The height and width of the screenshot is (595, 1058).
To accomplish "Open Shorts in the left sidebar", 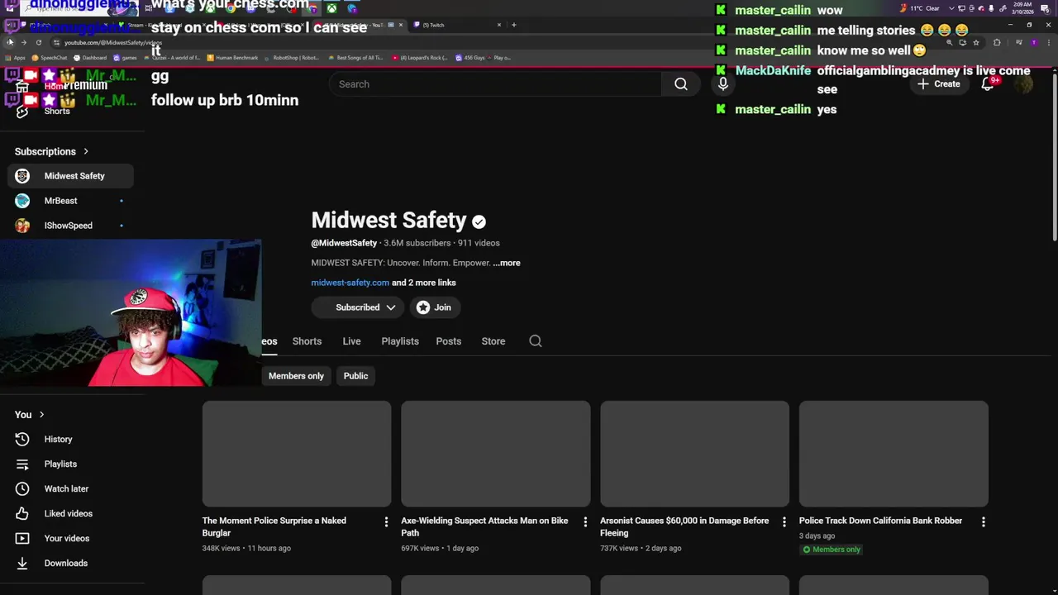I will pyautogui.click(x=57, y=111).
